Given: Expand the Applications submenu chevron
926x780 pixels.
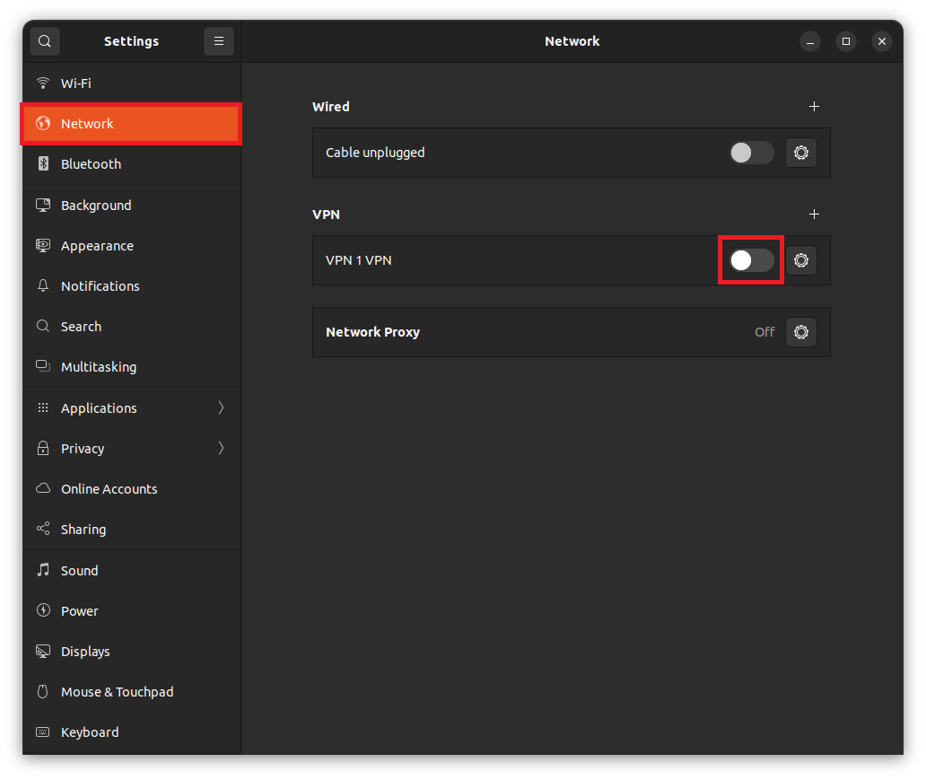Looking at the screenshot, I should pyautogui.click(x=221, y=408).
